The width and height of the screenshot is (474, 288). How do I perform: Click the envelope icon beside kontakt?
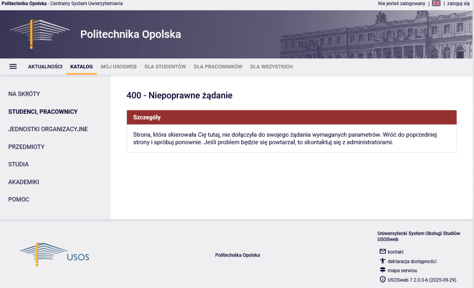pyautogui.click(x=383, y=251)
